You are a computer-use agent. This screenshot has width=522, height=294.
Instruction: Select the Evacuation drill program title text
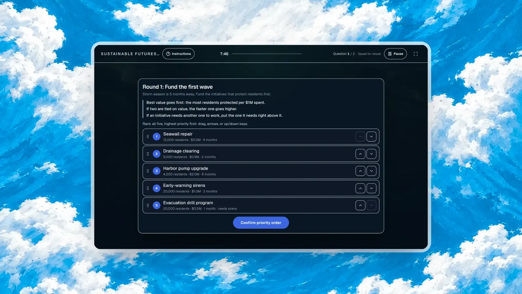click(x=188, y=203)
